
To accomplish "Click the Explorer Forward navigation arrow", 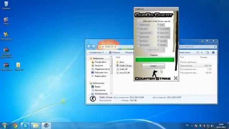I will (x=93, y=47).
